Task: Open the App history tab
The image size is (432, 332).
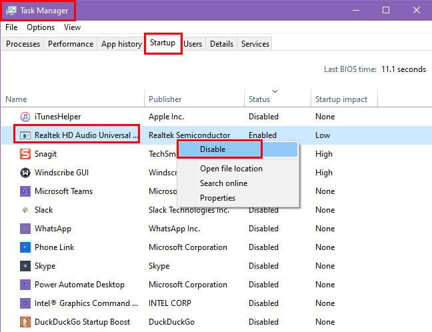Action: click(121, 44)
